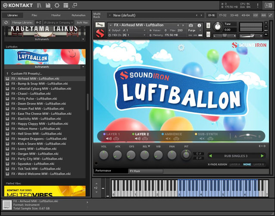Open instrument edit wrench icon
This screenshot has width=275, height=216.
click(x=100, y=25)
